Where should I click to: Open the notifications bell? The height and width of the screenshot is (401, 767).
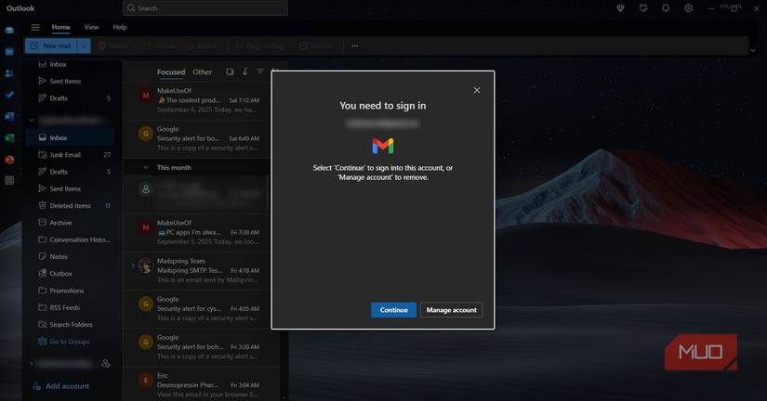pos(666,8)
